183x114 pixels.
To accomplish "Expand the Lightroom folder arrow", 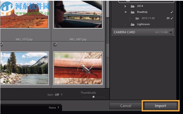I will coord(125,24).
